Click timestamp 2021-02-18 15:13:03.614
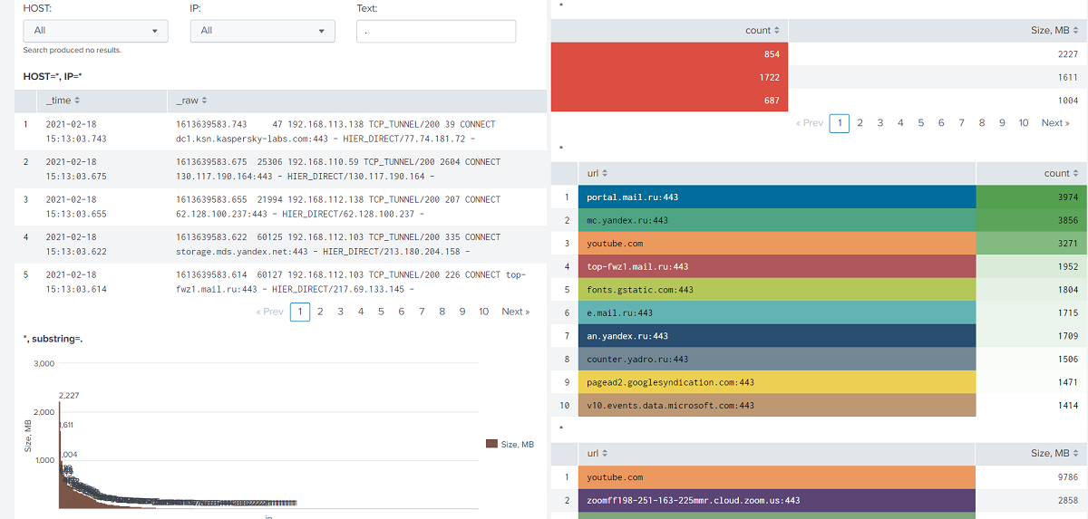The height and width of the screenshot is (519, 1088). (76, 282)
